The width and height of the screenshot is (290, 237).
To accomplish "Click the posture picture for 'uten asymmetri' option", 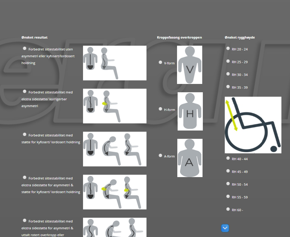I will click(x=115, y=63).
